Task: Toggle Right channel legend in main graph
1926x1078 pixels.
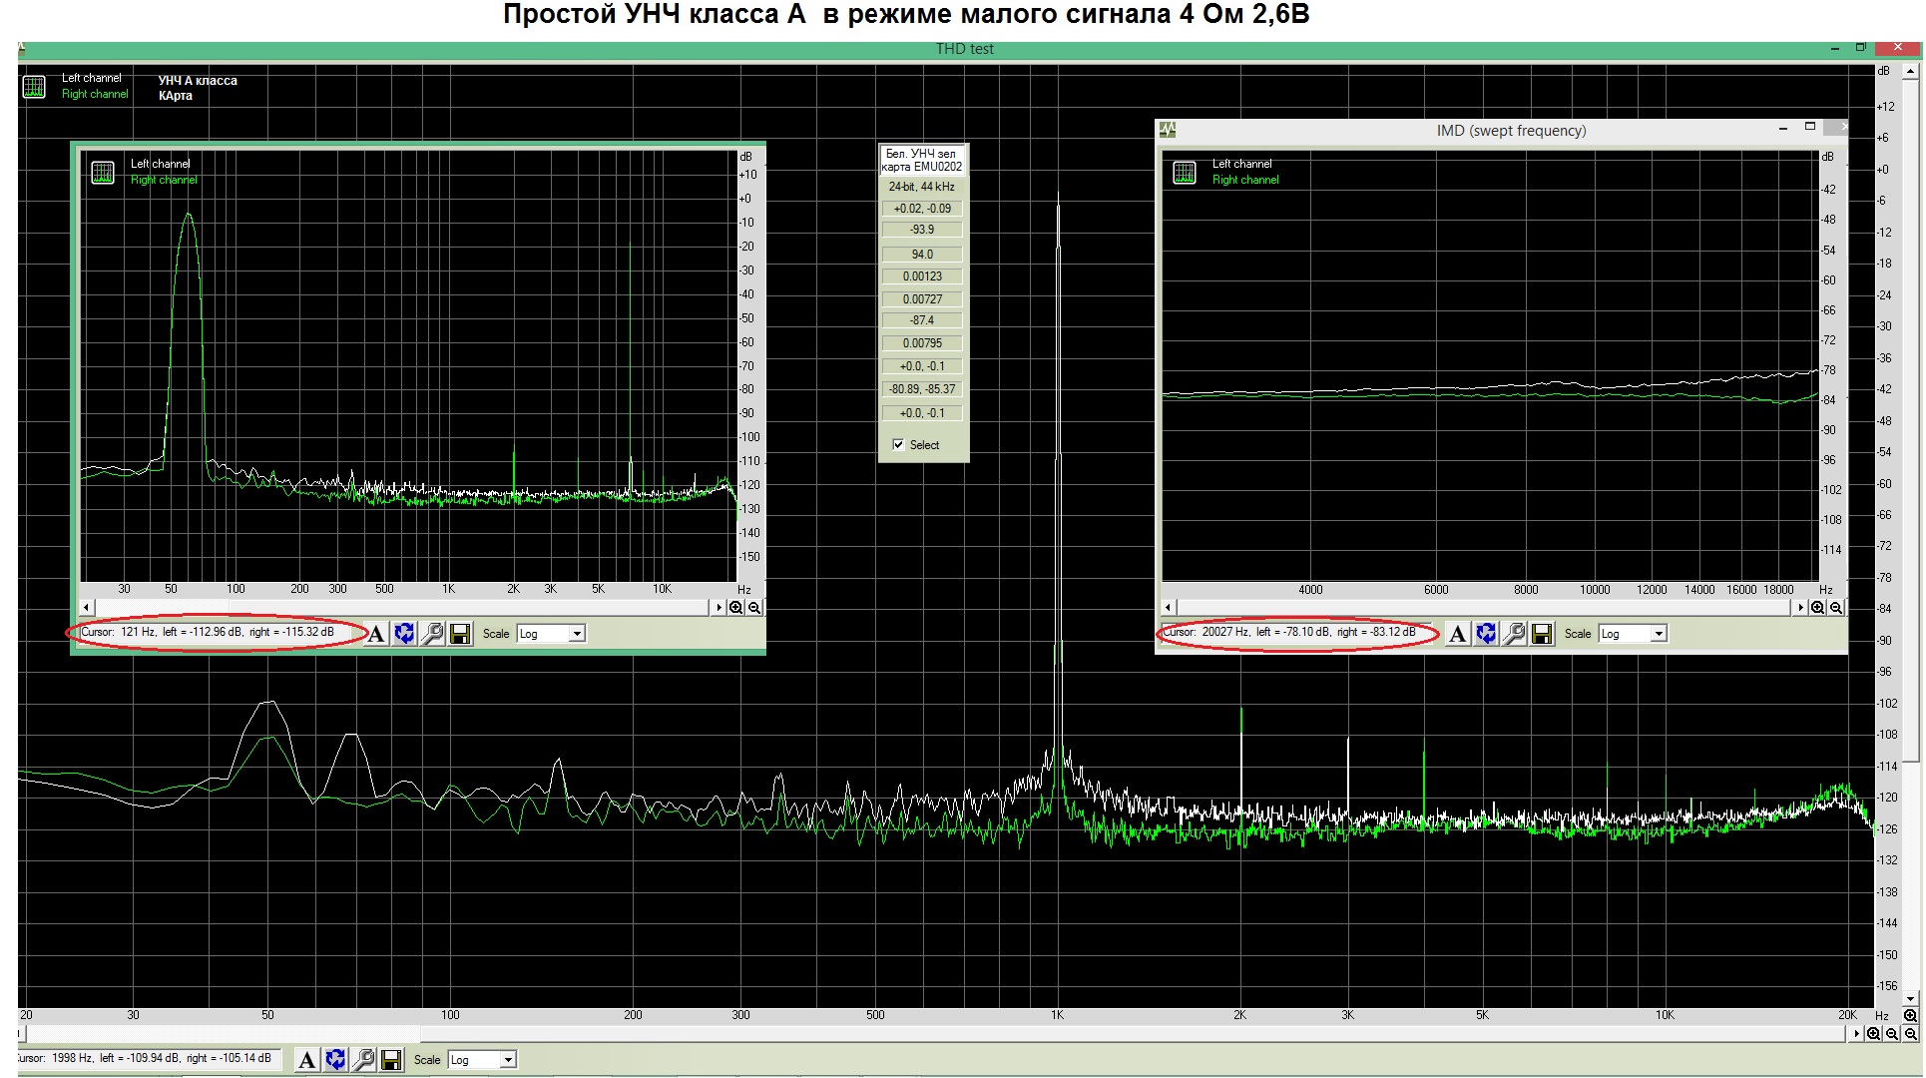Action: tap(95, 94)
